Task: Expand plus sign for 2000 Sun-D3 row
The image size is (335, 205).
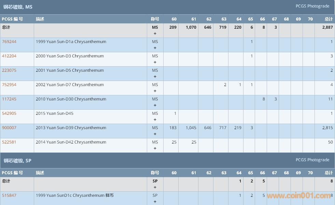Action: (155, 62)
